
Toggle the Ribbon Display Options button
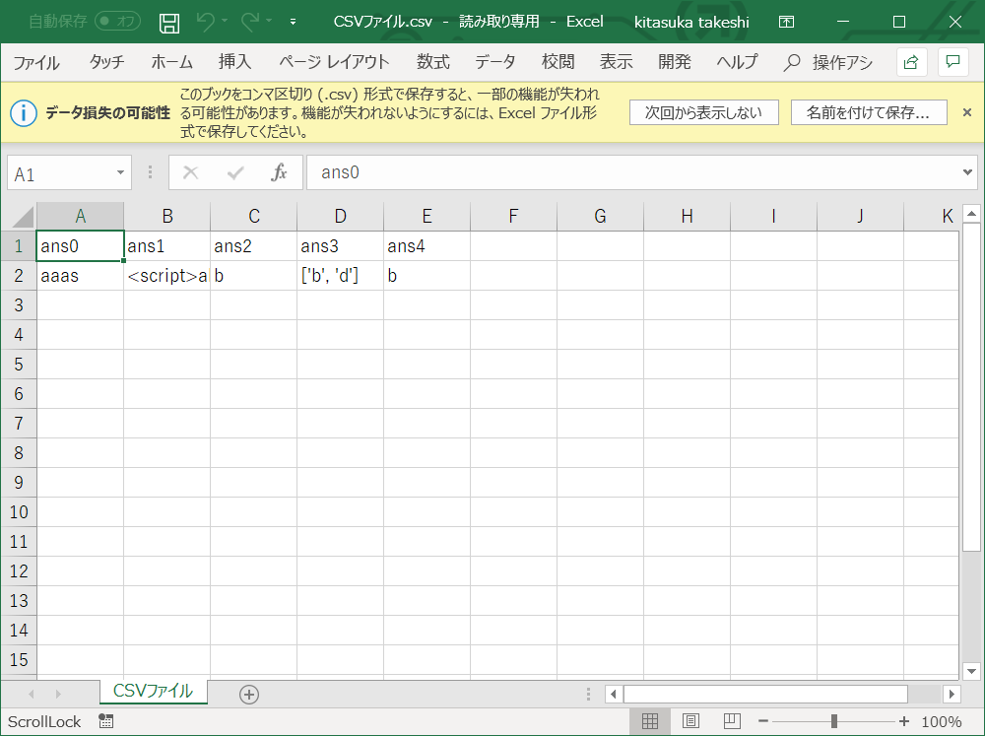(x=786, y=22)
